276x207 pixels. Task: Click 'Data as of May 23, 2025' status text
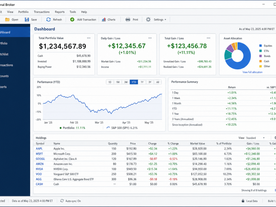pyautogui.click(x=32, y=201)
